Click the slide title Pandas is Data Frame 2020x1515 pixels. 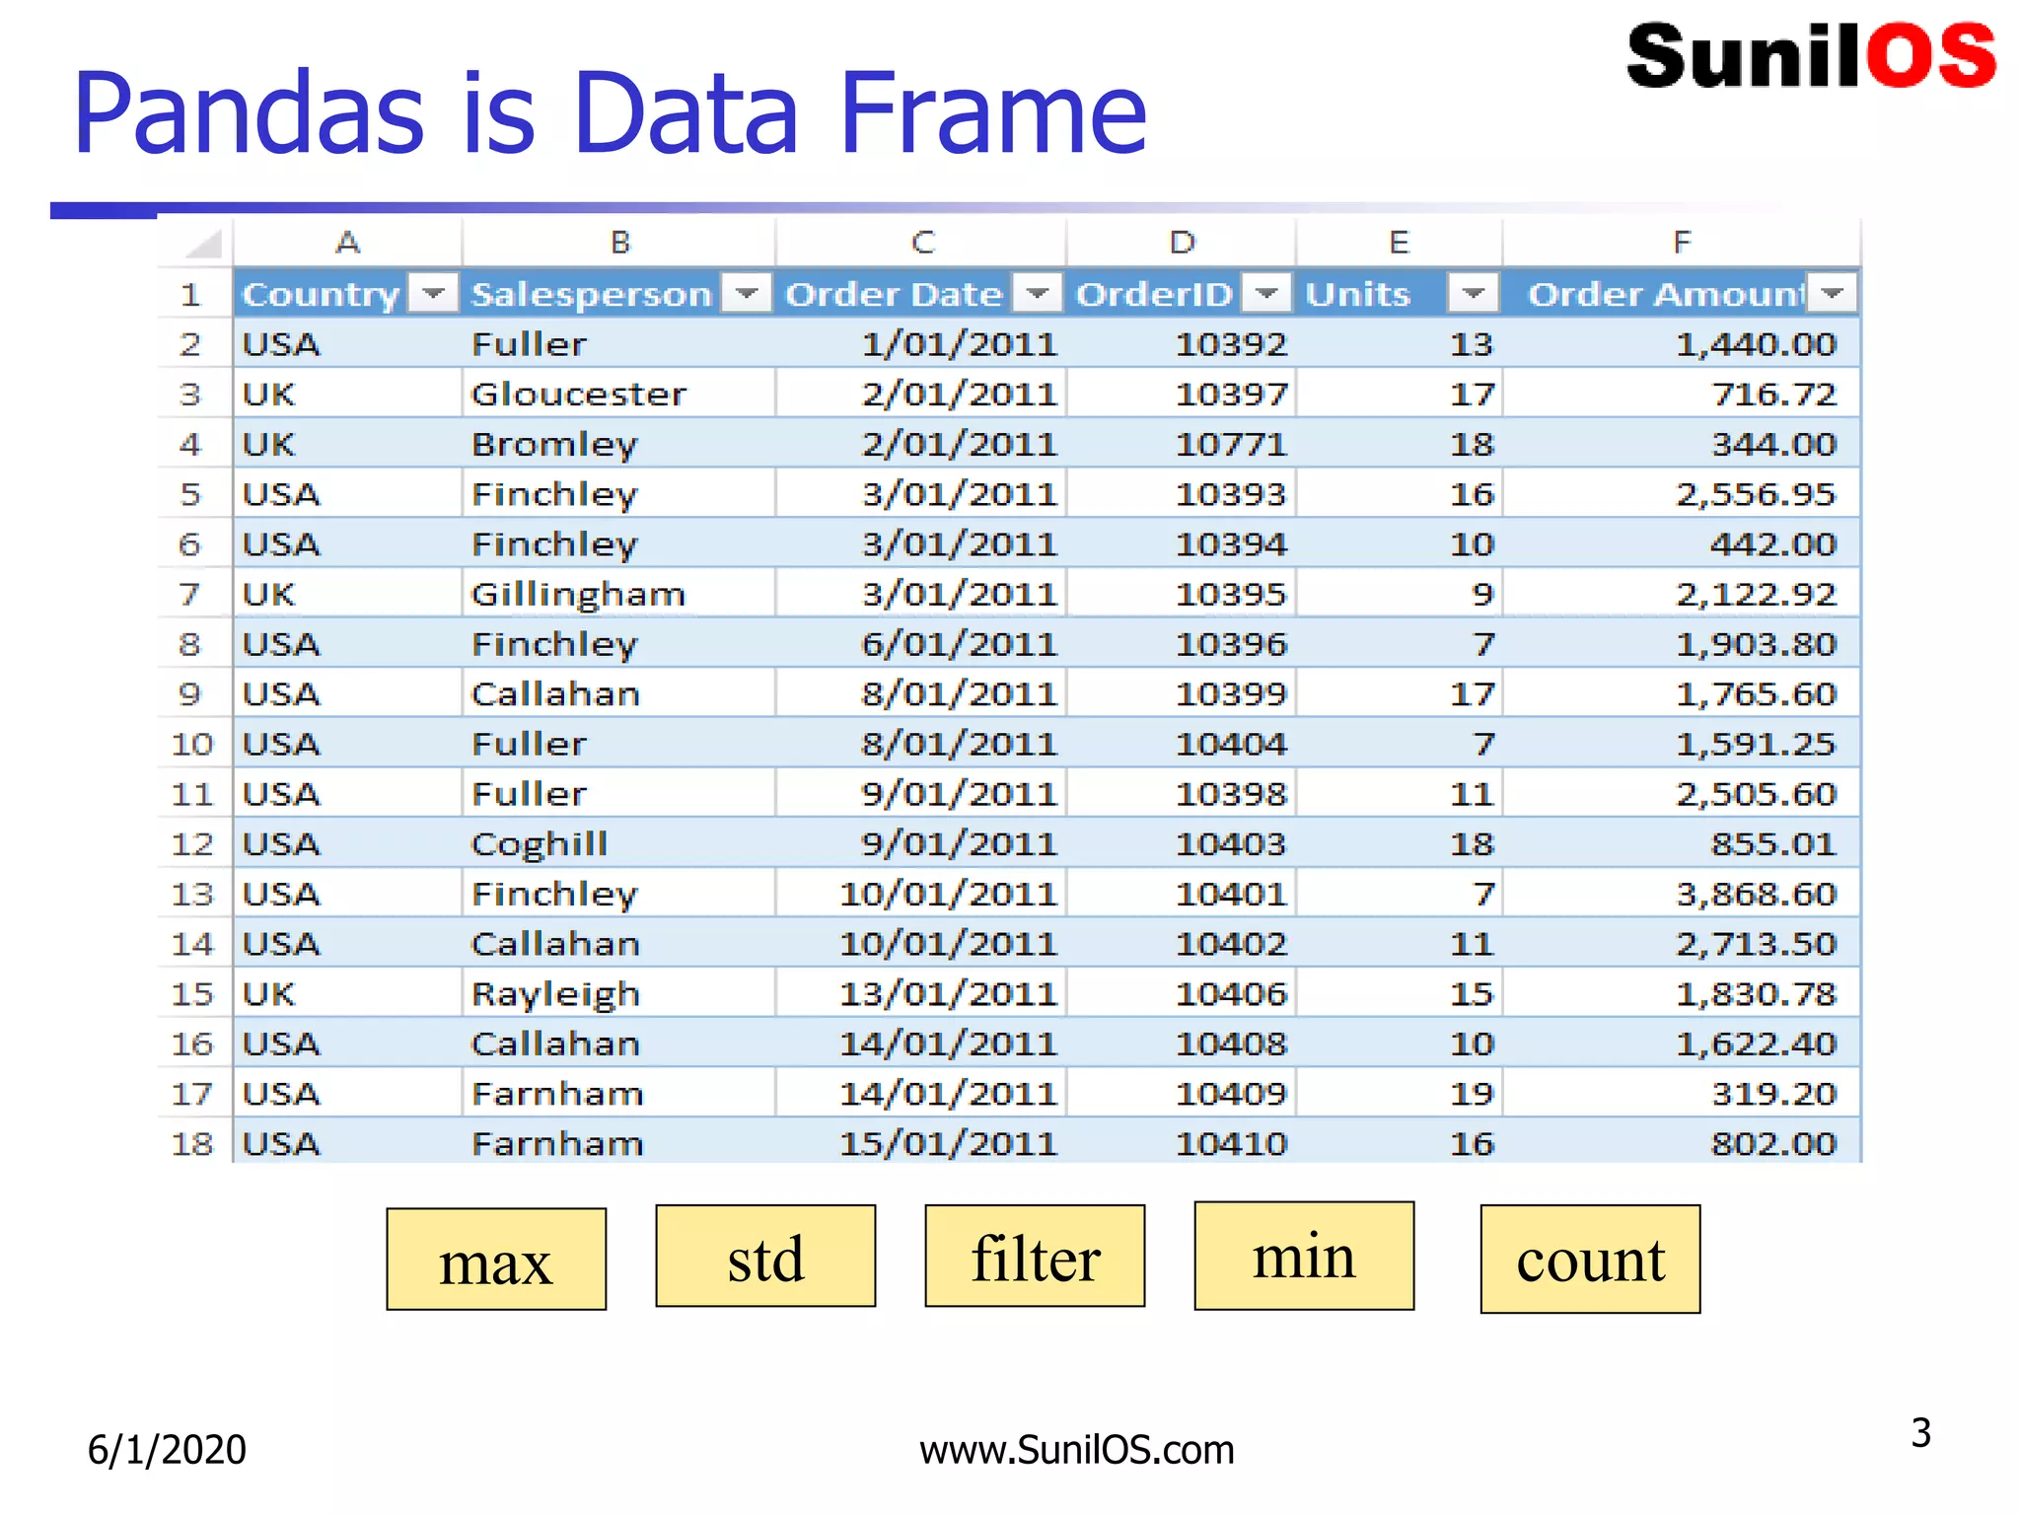coord(610,112)
